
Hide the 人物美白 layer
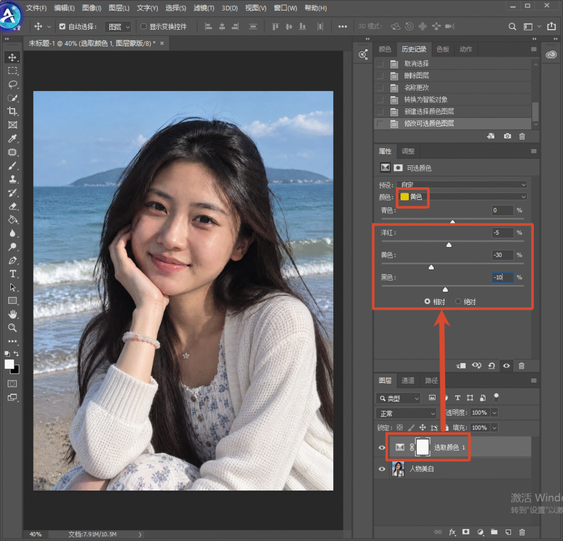click(382, 469)
